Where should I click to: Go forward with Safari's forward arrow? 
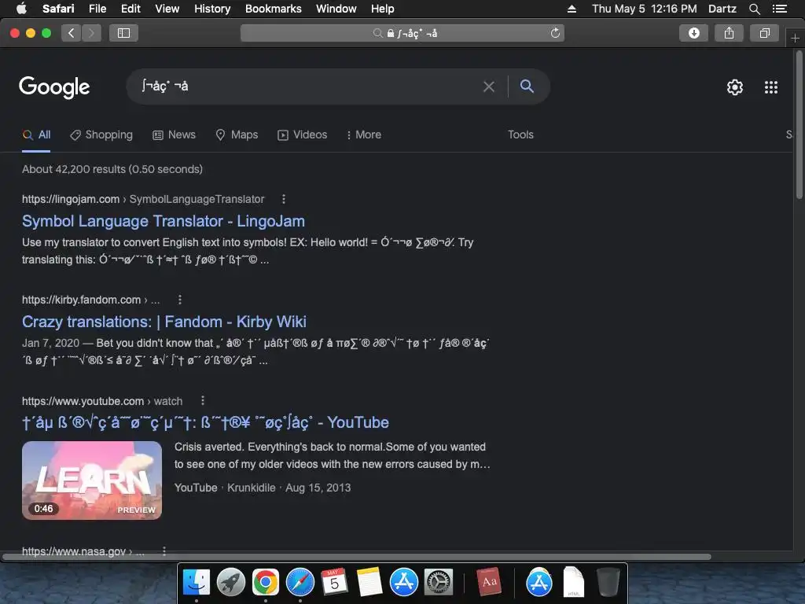click(x=91, y=33)
